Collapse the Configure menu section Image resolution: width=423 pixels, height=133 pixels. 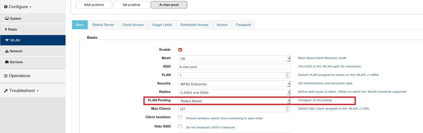click(33, 6)
